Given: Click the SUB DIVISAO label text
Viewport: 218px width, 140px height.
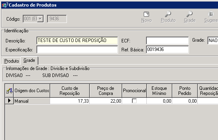Looking at the screenshot, I should pyautogui.click(x=56, y=75).
